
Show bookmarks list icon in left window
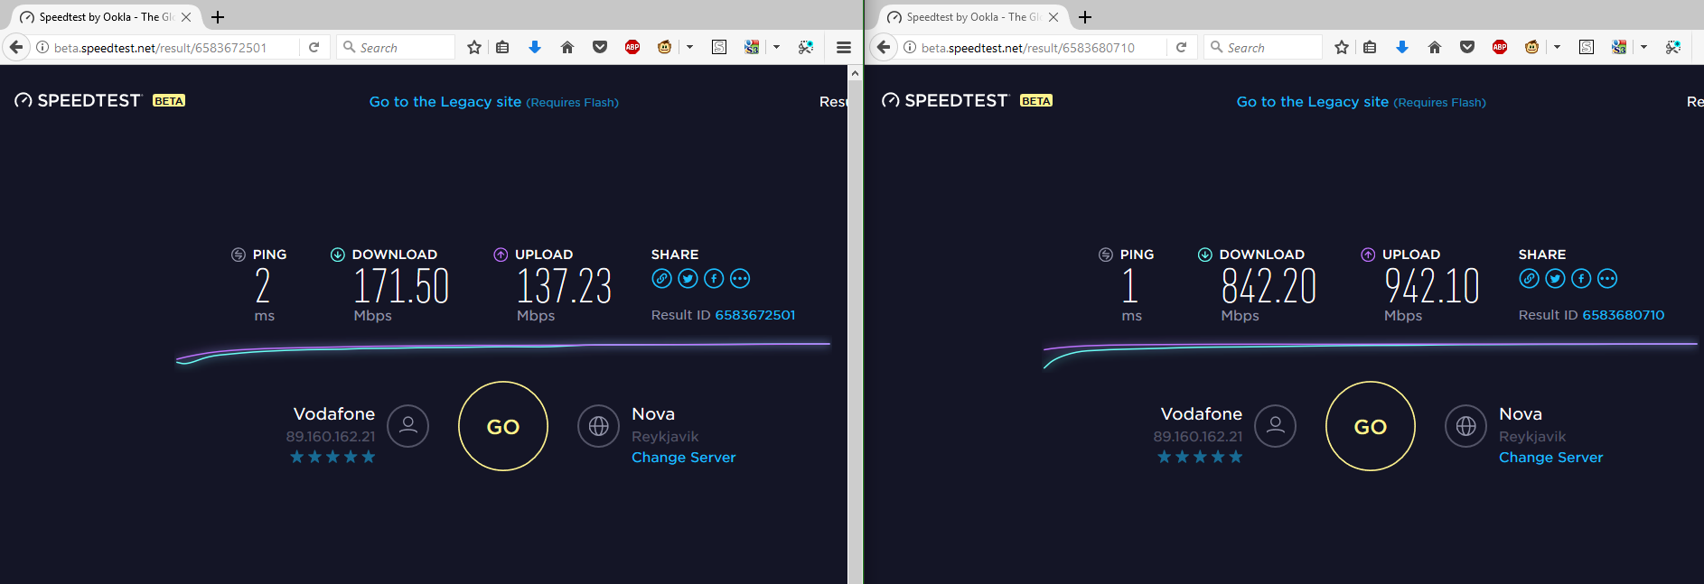tap(502, 47)
